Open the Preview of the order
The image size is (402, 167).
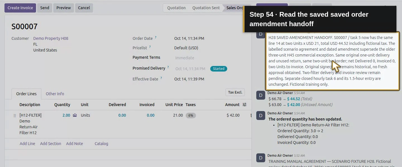pyautogui.click(x=64, y=8)
